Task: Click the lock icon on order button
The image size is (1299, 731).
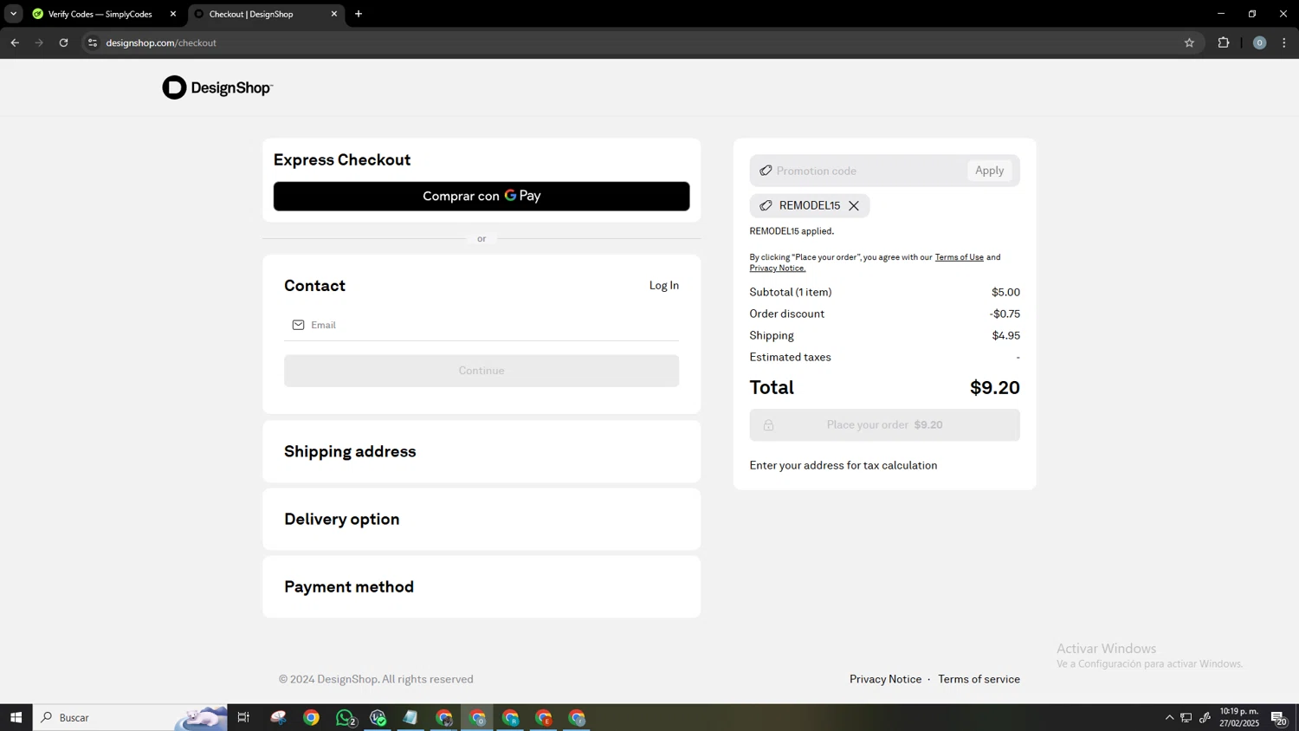Action: 768,425
